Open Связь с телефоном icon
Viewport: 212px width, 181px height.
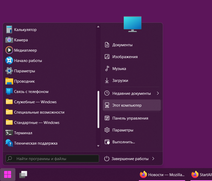click(9, 91)
